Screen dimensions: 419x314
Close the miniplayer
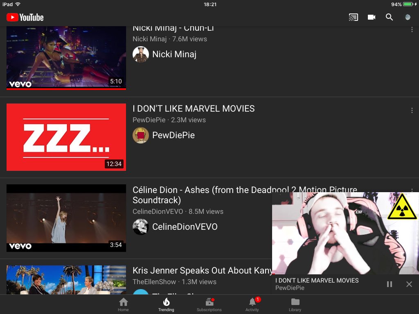409,284
